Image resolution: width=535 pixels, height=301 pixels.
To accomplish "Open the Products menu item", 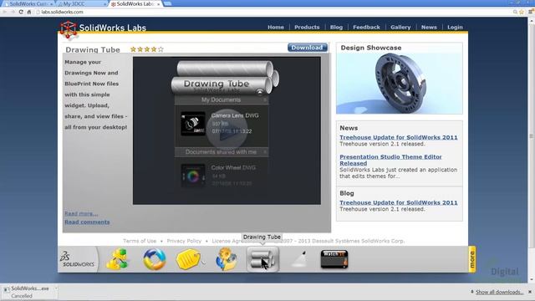I will (307, 27).
